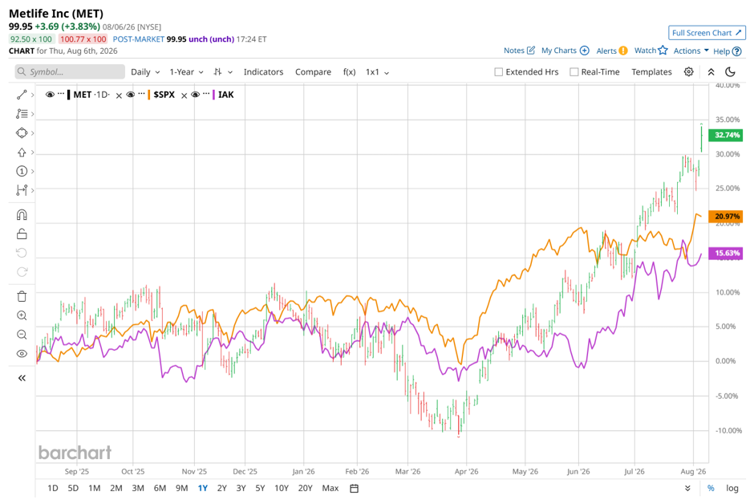
Task: Toggle log scale mode
Action: (x=732, y=489)
